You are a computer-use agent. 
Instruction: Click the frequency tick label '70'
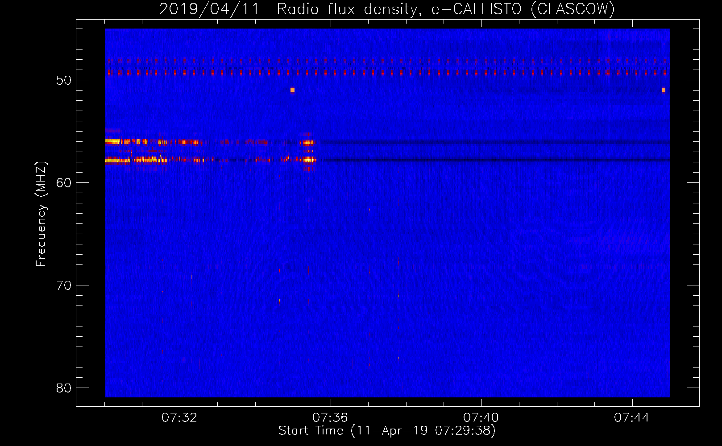(x=64, y=285)
